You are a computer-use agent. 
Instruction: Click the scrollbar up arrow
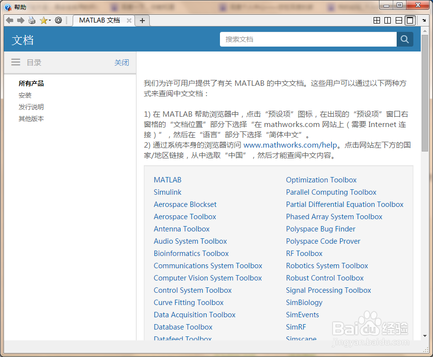[425, 30]
